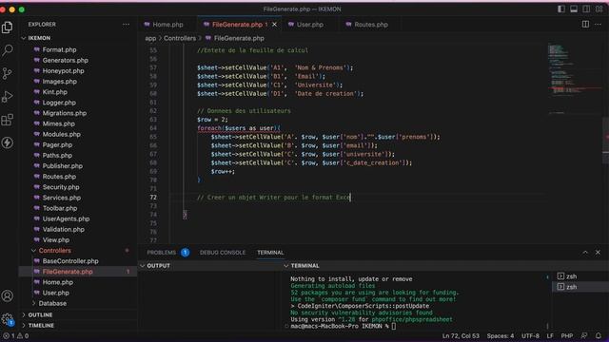
Task: Toggle secondary sidebar layout icon
Action: (x=586, y=9)
